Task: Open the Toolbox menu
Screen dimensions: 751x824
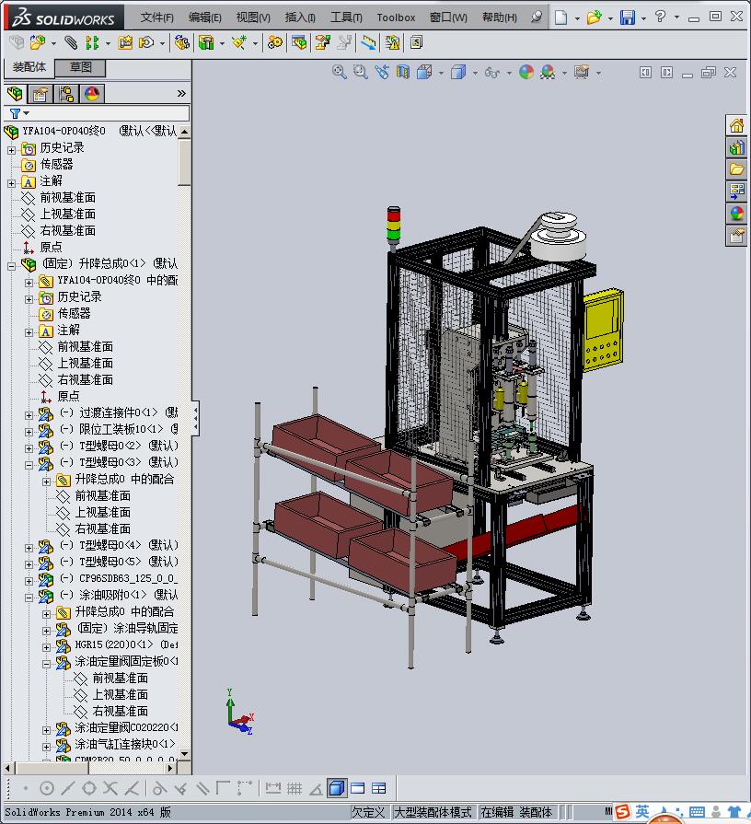Action: tap(396, 17)
